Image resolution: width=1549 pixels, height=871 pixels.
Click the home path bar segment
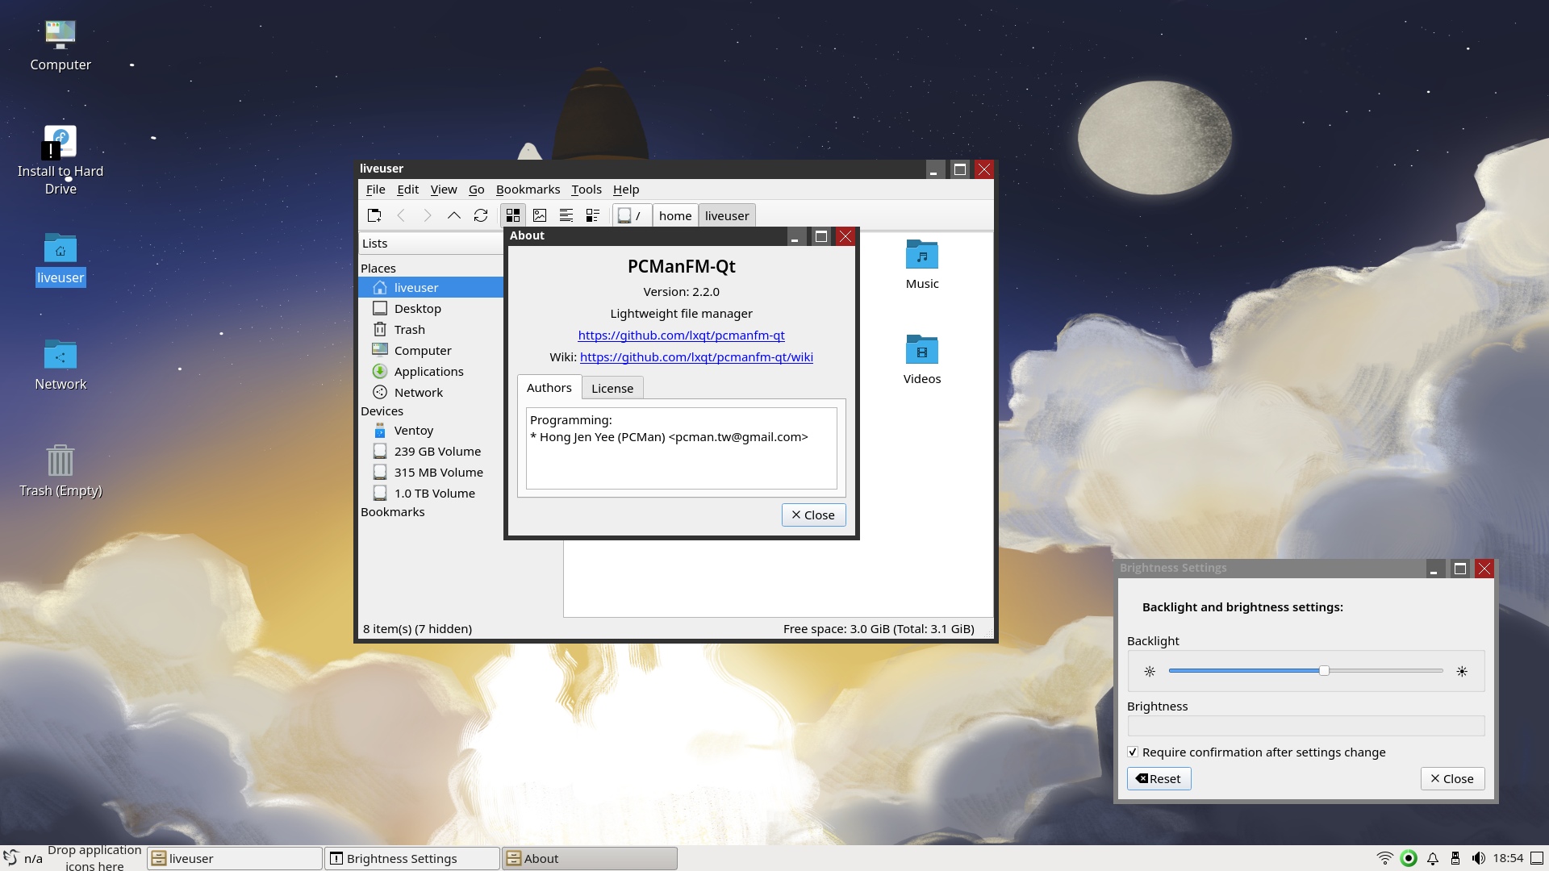tap(675, 215)
